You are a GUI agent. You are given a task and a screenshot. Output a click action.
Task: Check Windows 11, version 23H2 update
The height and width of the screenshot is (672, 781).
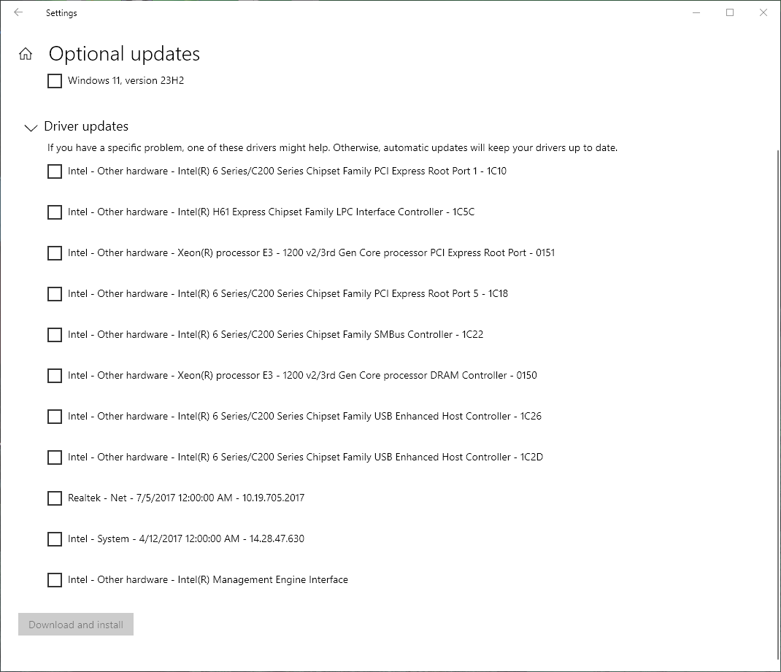coord(55,81)
